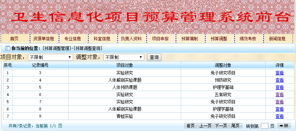Select the 五官研究 adjustment cell
Screen dimensions: 296x131
pos(223,94)
